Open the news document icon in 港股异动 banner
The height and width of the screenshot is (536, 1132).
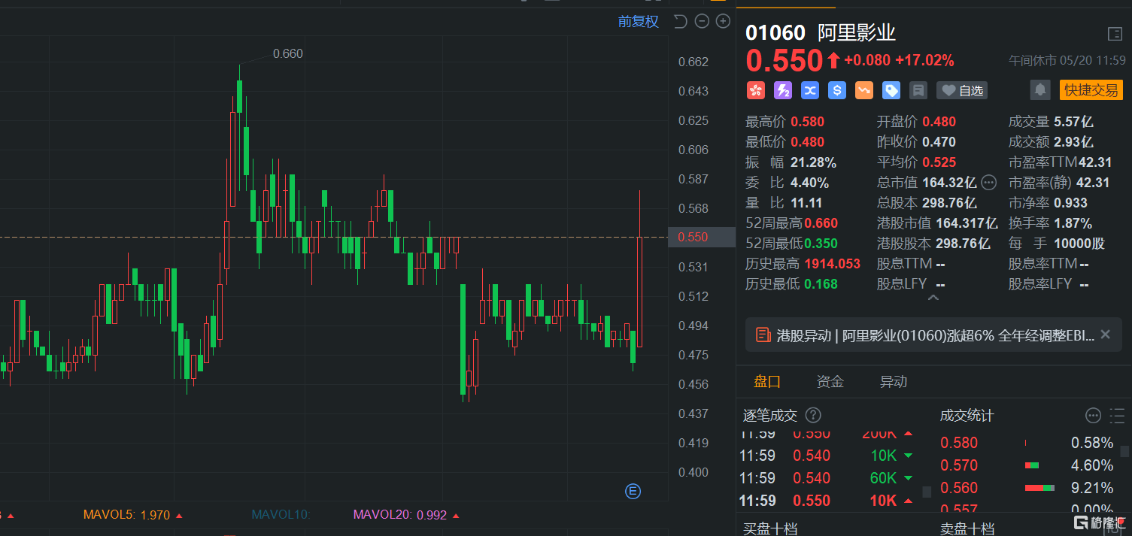coord(763,335)
